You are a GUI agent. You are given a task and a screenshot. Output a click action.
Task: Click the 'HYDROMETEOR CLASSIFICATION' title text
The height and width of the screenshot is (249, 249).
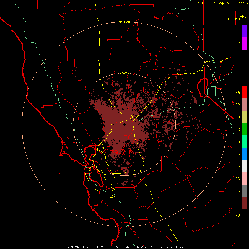97,247
